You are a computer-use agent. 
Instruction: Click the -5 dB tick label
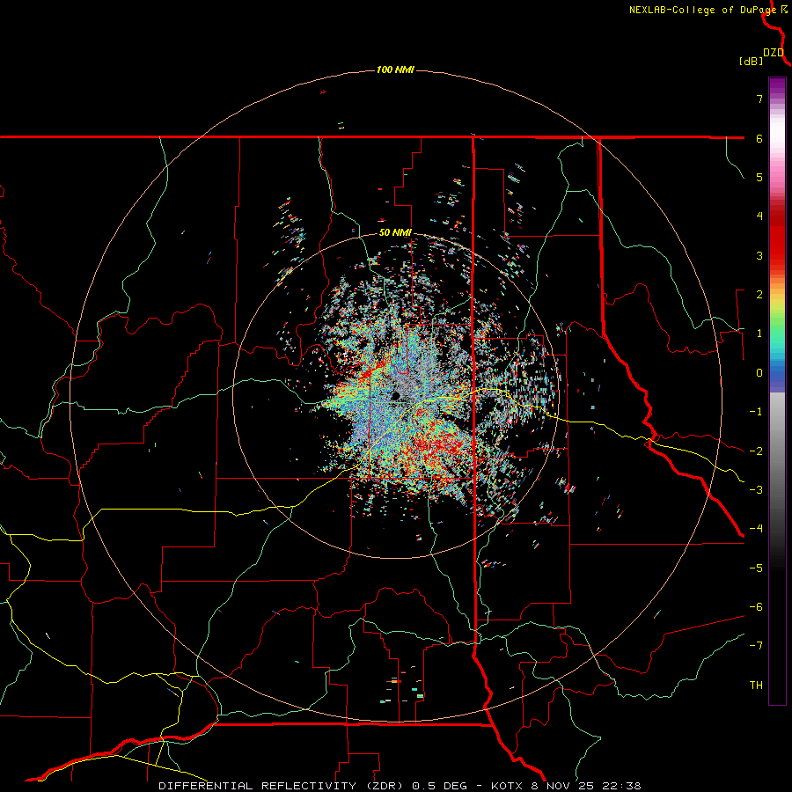756,568
